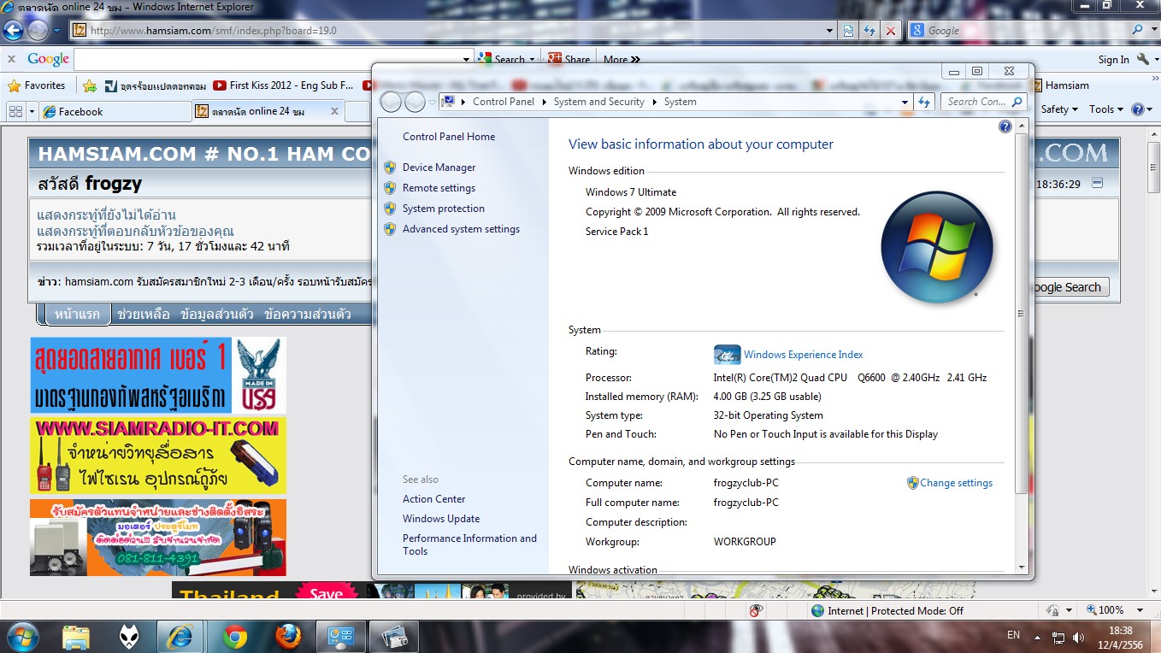
Task: Open Windows Explorer from the taskbar
Action: (76, 637)
